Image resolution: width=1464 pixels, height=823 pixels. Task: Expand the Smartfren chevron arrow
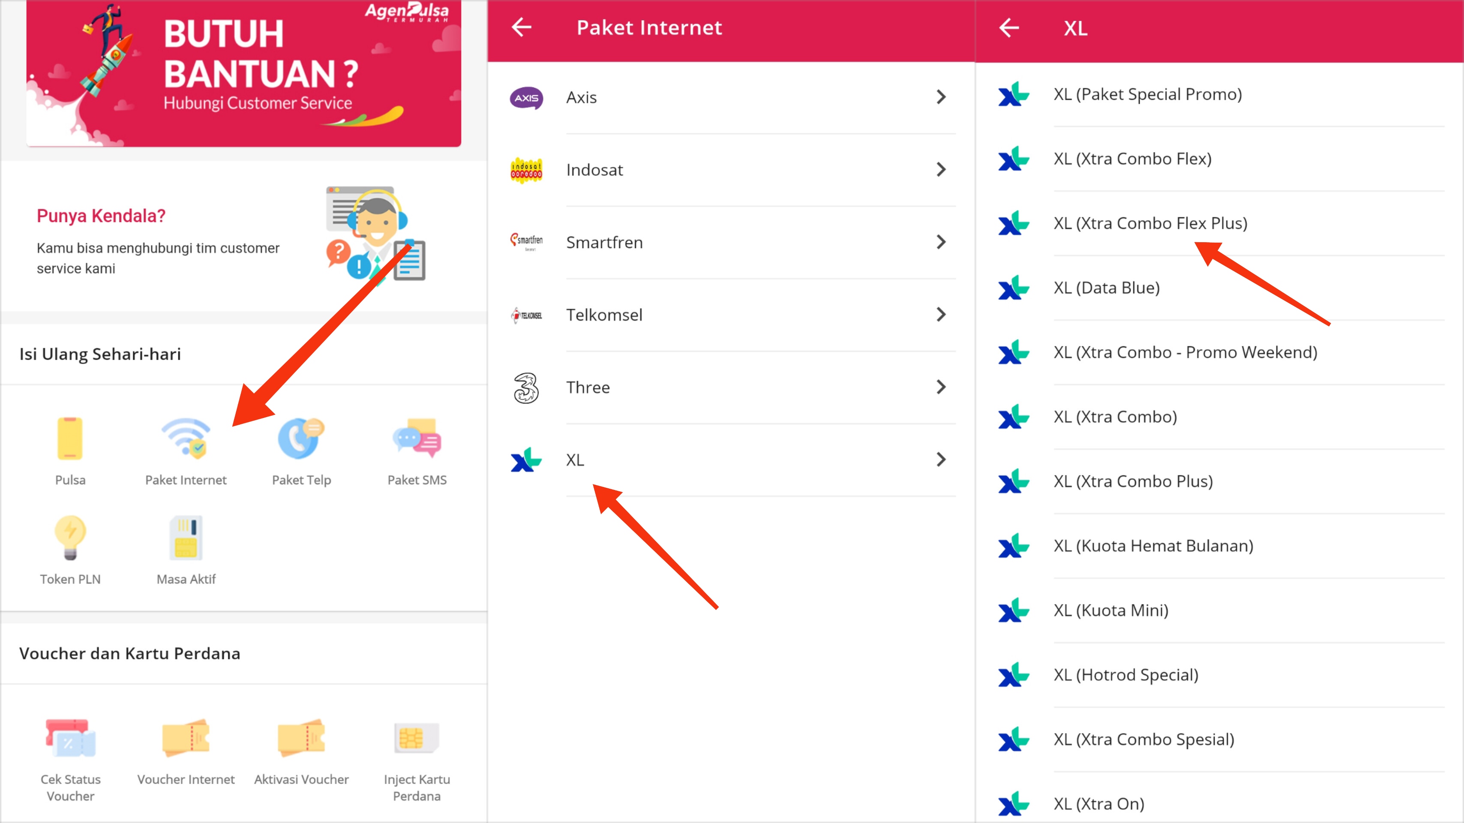(941, 242)
